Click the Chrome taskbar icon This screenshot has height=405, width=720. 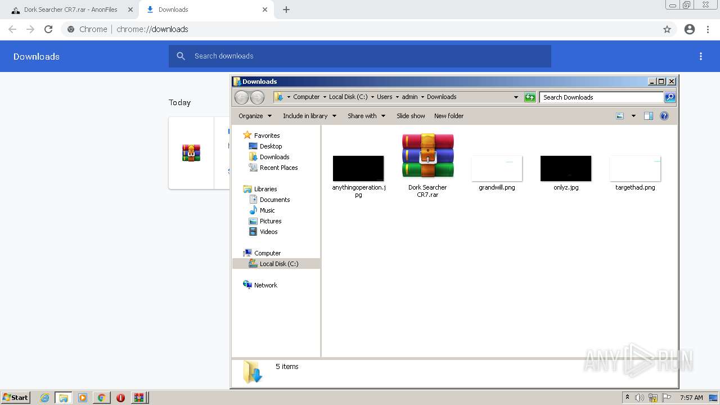point(101,398)
